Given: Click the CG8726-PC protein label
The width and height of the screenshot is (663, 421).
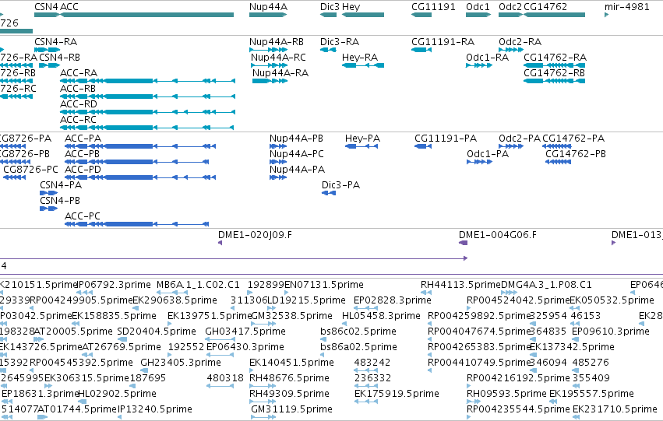Looking at the screenshot, I should point(30,170).
